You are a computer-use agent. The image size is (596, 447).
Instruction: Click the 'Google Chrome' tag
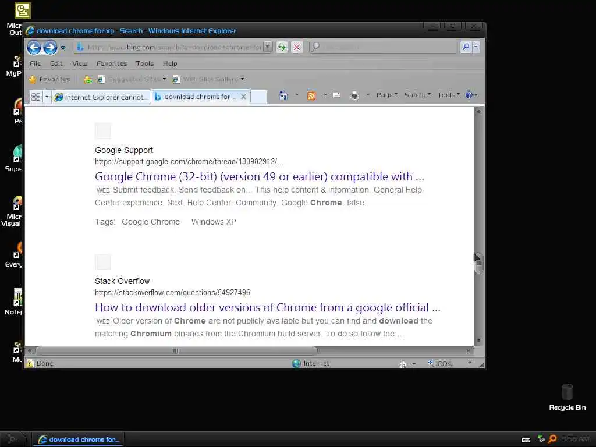(x=151, y=222)
